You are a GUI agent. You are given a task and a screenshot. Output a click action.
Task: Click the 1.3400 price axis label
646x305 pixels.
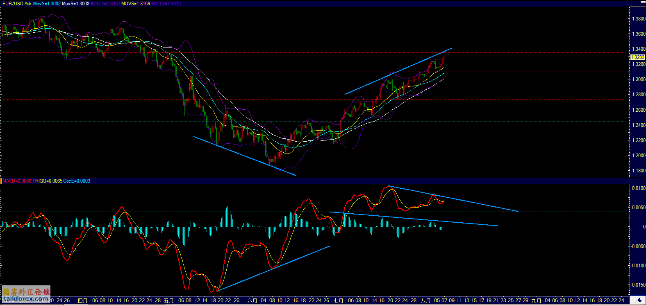pos(639,49)
